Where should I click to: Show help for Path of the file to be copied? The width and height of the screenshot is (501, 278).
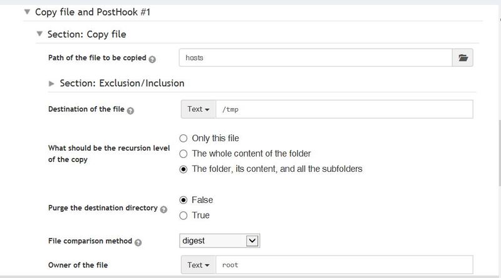[x=152, y=59]
